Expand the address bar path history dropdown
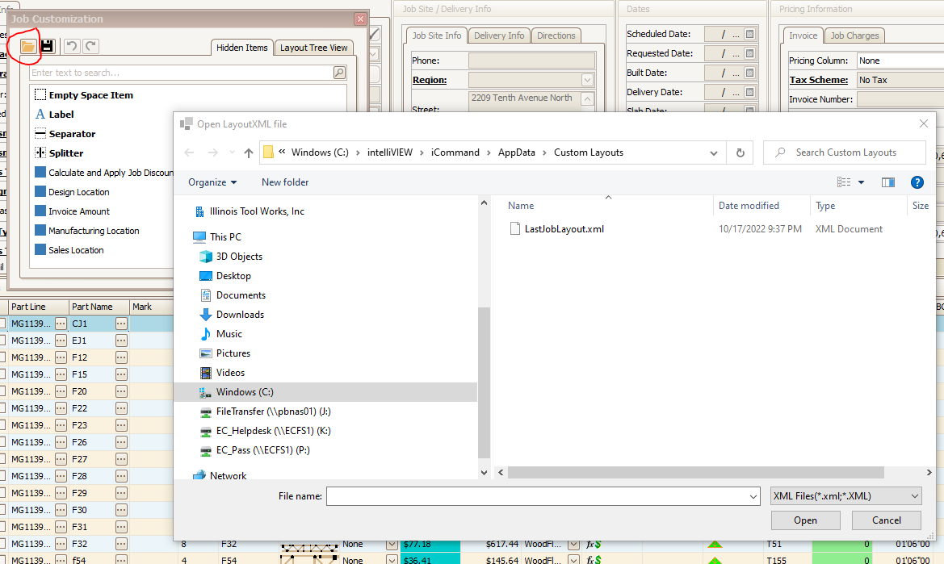Viewport: 944px width, 564px height. pyautogui.click(x=713, y=152)
